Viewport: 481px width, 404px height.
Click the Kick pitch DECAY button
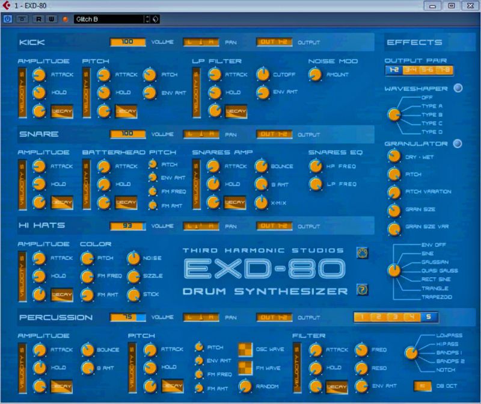[x=126, y=111]
